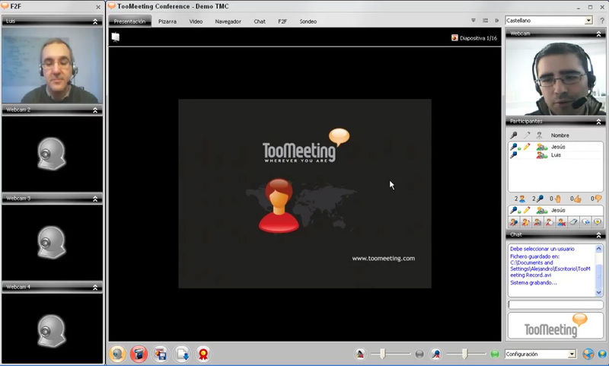This screenshot has height=366, width=609.
Task: Click the chat message input field
Action: (556, 304)
